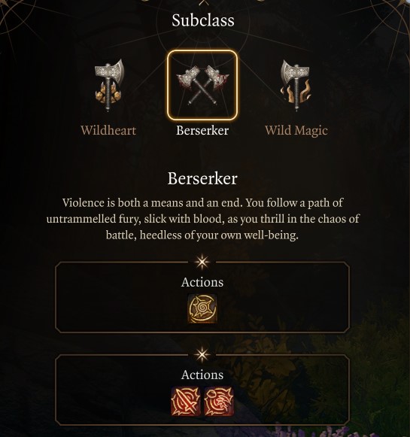Click the Berserker flavor text paragraph
The width and height of the screenshot is (410, 437).
coord(202,219)
